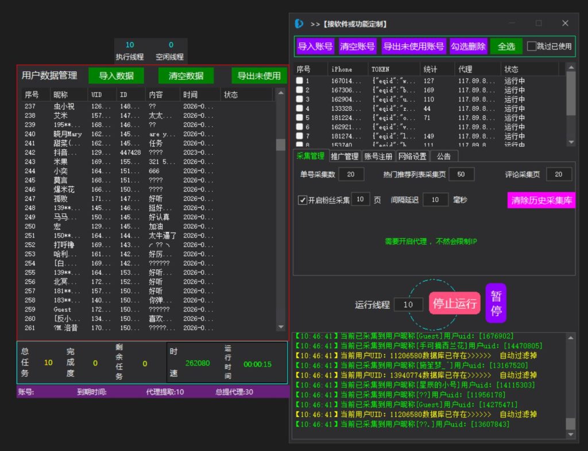Click the 执行线程 counter label
This screenshot has width=588, height=451.
pos(130,57)
